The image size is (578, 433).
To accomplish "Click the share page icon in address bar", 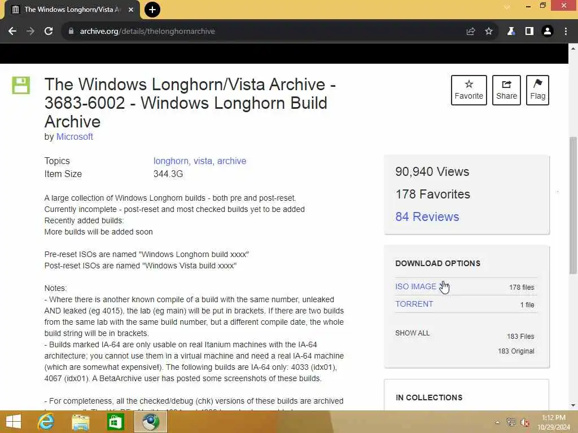I will tap(470, 32).
